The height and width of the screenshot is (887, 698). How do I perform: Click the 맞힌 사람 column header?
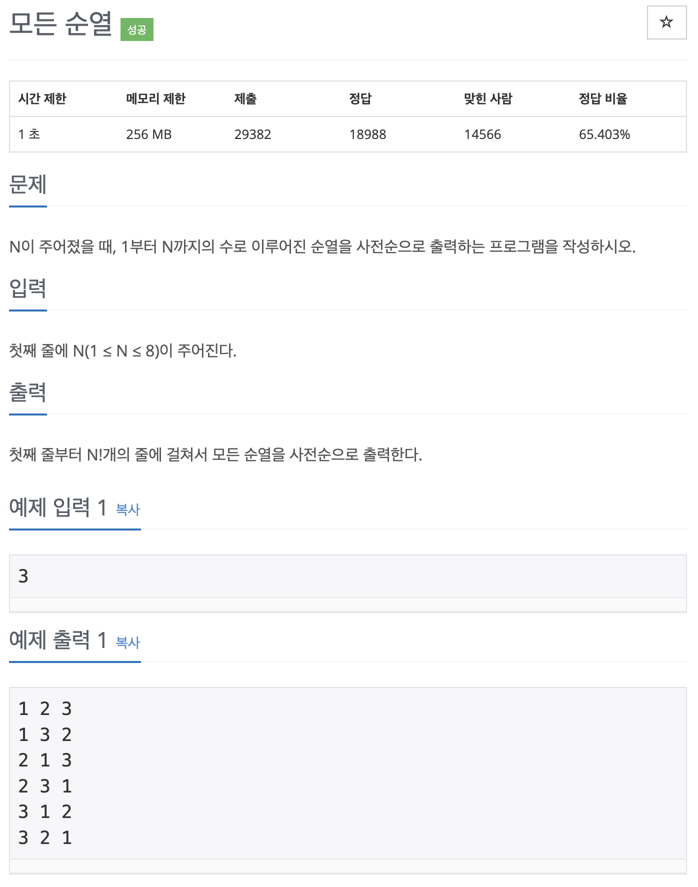(x=488, y=99)
